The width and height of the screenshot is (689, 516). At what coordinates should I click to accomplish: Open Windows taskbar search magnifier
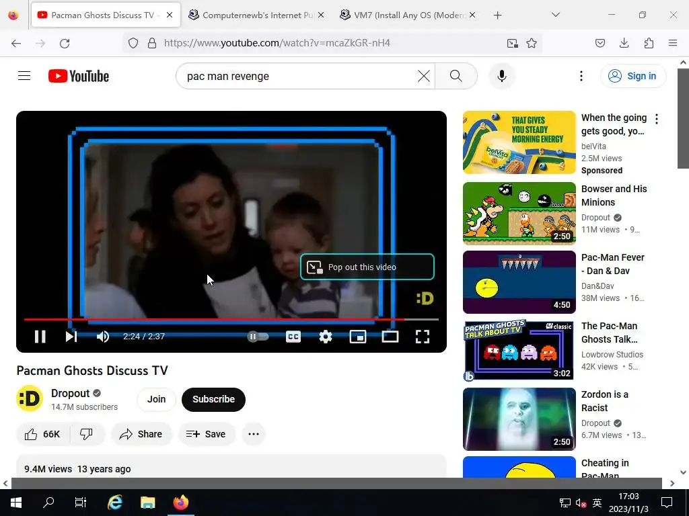coord(48,503)
